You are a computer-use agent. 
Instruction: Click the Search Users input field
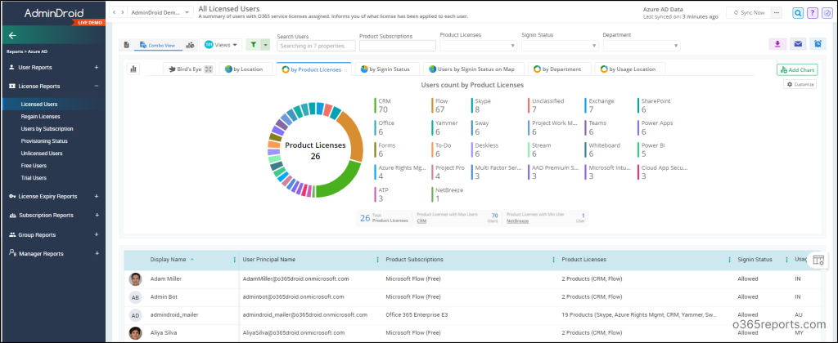(x=317, y=47)
